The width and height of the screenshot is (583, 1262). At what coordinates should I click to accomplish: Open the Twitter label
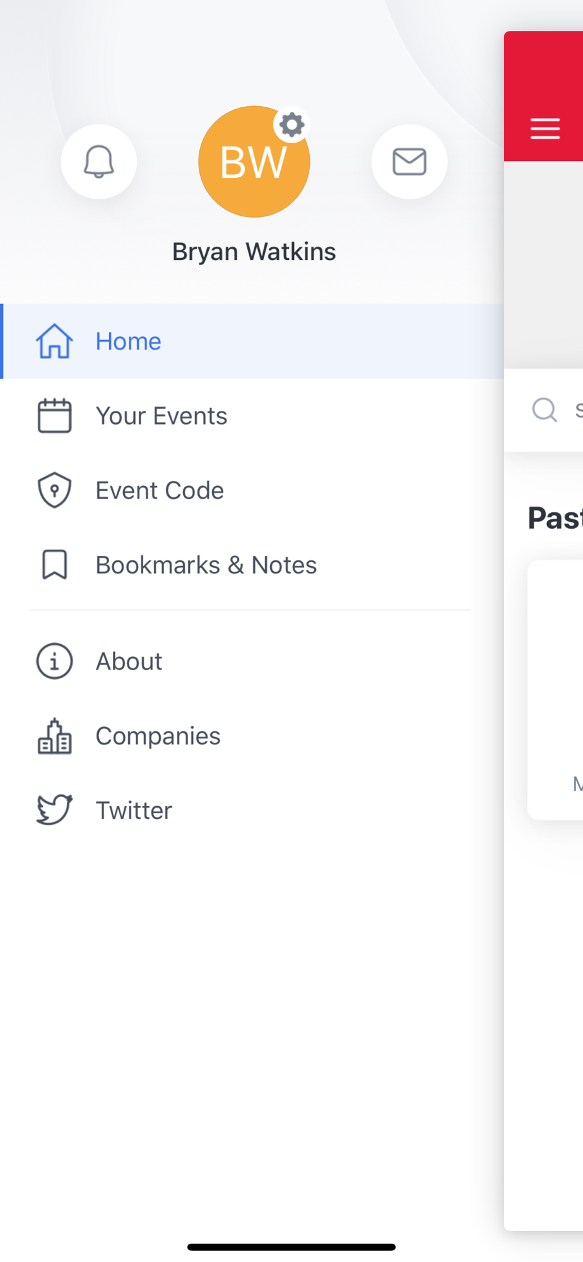134,810
